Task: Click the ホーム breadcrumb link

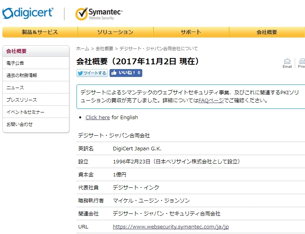Action: 83,49
